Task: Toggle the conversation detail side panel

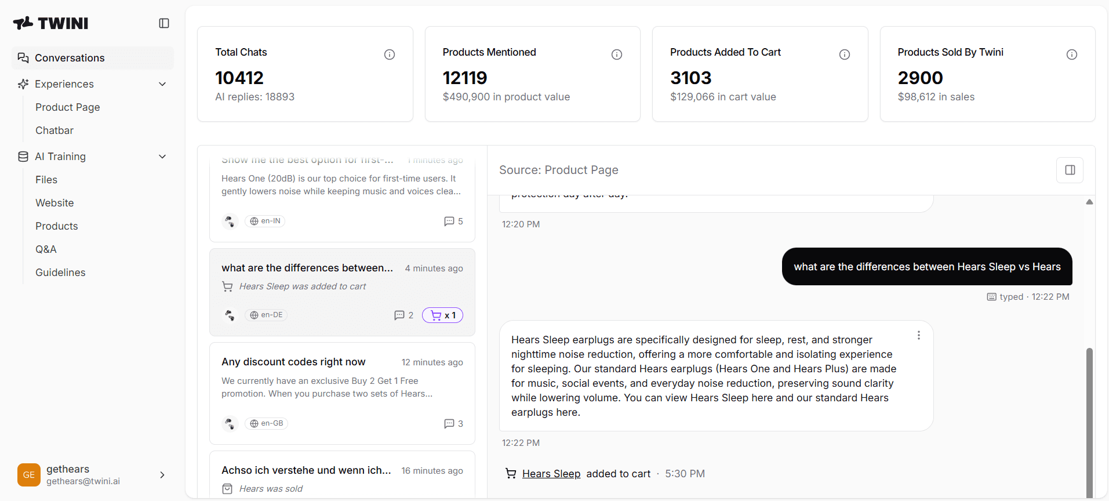Action: coord(1070,170)
